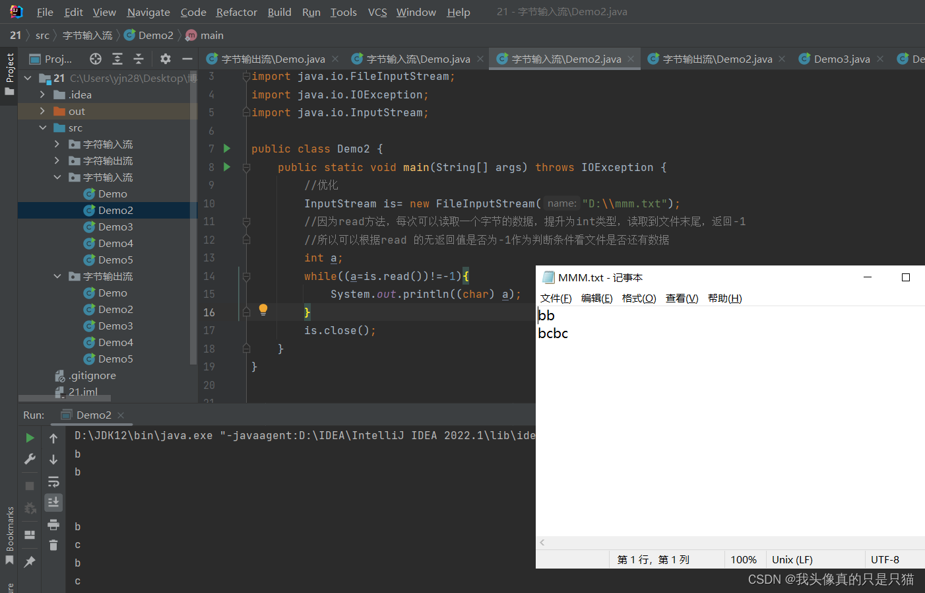Click Expand All in Project toolbar

pyautogui.click(x=117, y=59)
